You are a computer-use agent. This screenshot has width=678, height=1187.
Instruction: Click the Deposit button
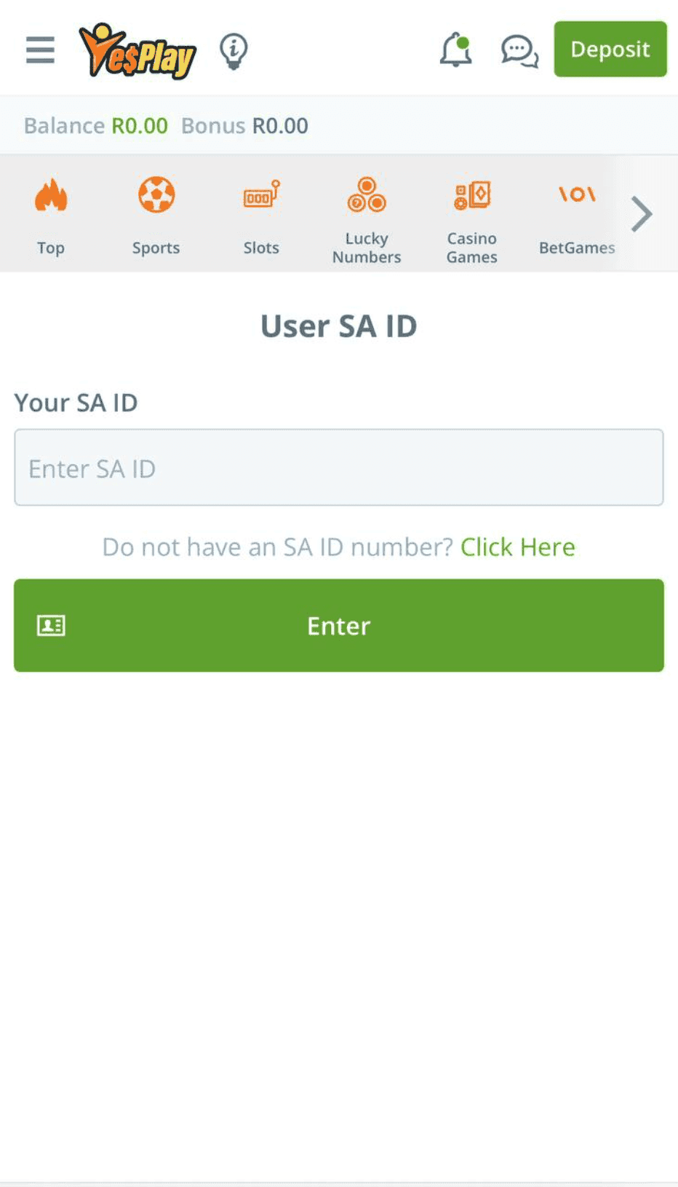point(610,50)
